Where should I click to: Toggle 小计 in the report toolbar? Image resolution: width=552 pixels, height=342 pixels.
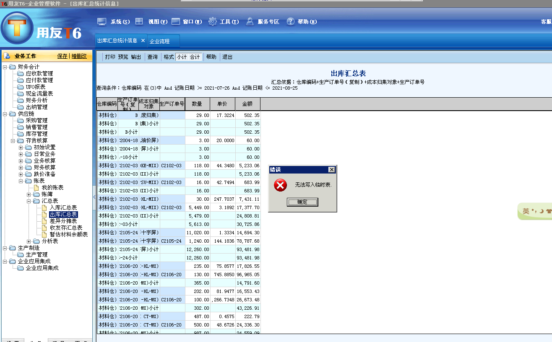click(182, 57)
